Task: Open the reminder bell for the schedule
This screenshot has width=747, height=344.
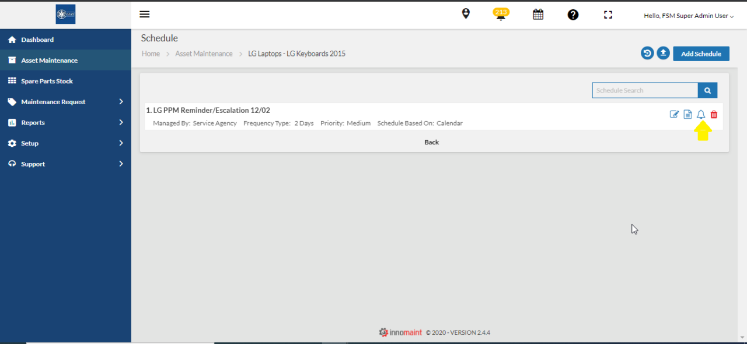Action: click(700, 114)
